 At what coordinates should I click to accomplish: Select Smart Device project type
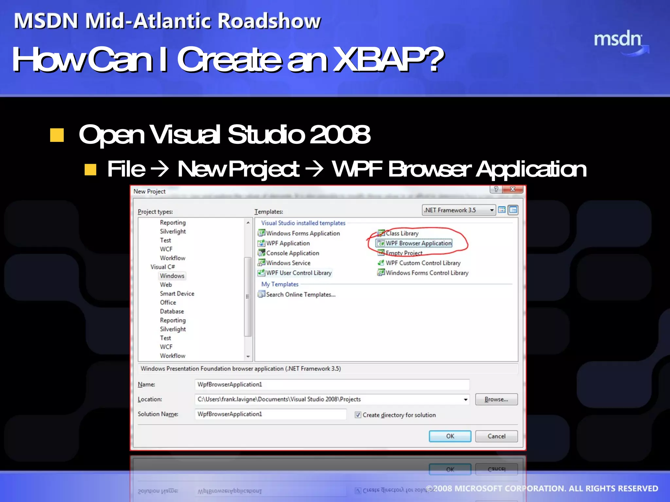[177, 293]
